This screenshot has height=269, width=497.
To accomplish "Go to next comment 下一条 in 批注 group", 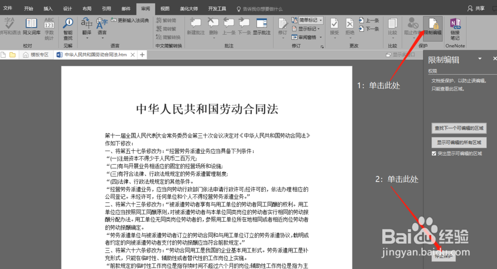I will click(245, 26).
